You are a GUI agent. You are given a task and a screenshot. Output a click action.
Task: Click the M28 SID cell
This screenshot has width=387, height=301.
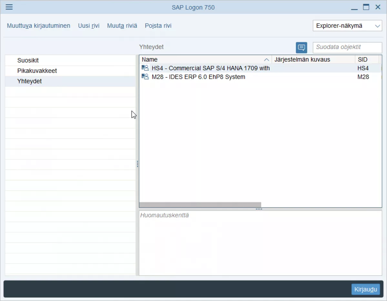tap(363, 77)
